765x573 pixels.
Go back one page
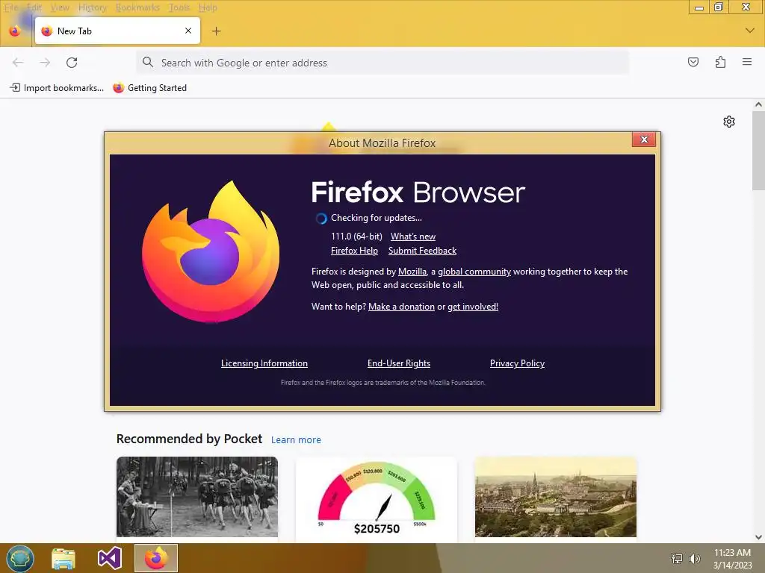coord(18,63)
